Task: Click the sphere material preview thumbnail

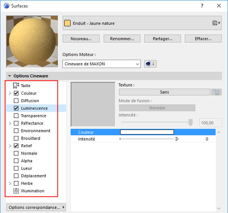Action: coord(32,42)
